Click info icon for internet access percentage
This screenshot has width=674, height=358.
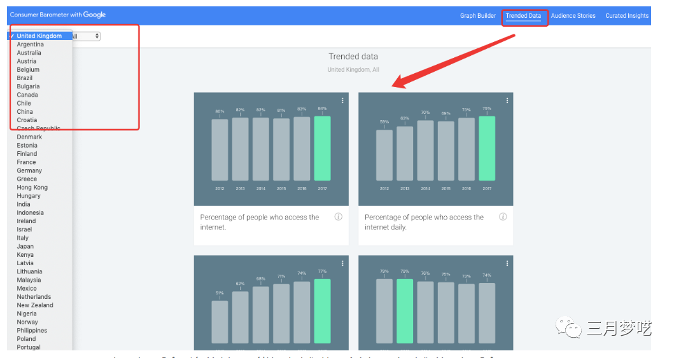tap(338, 217)
